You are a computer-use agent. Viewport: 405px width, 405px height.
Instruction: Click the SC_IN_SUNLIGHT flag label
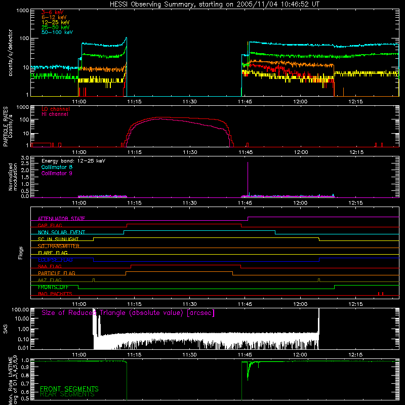tap(58, 239)
